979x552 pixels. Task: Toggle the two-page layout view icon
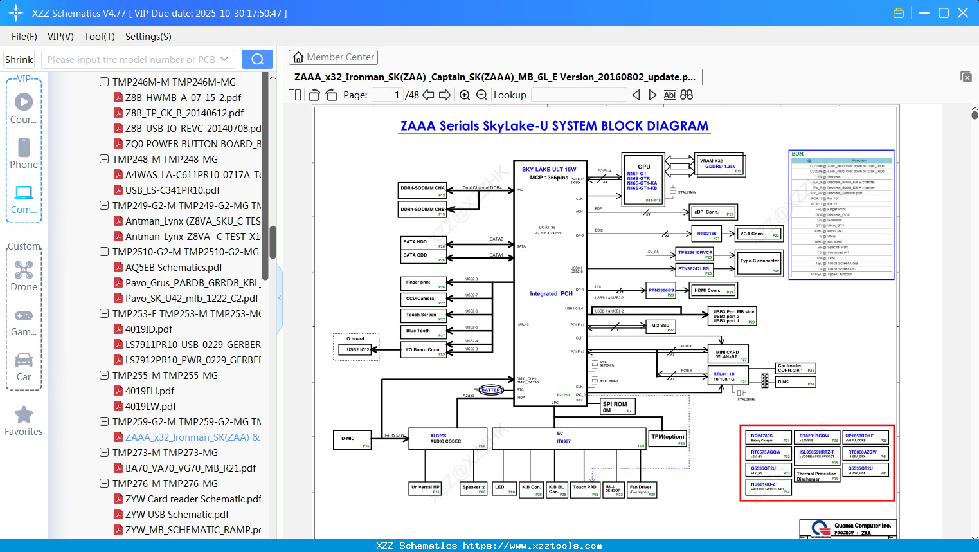coord(295,95)
